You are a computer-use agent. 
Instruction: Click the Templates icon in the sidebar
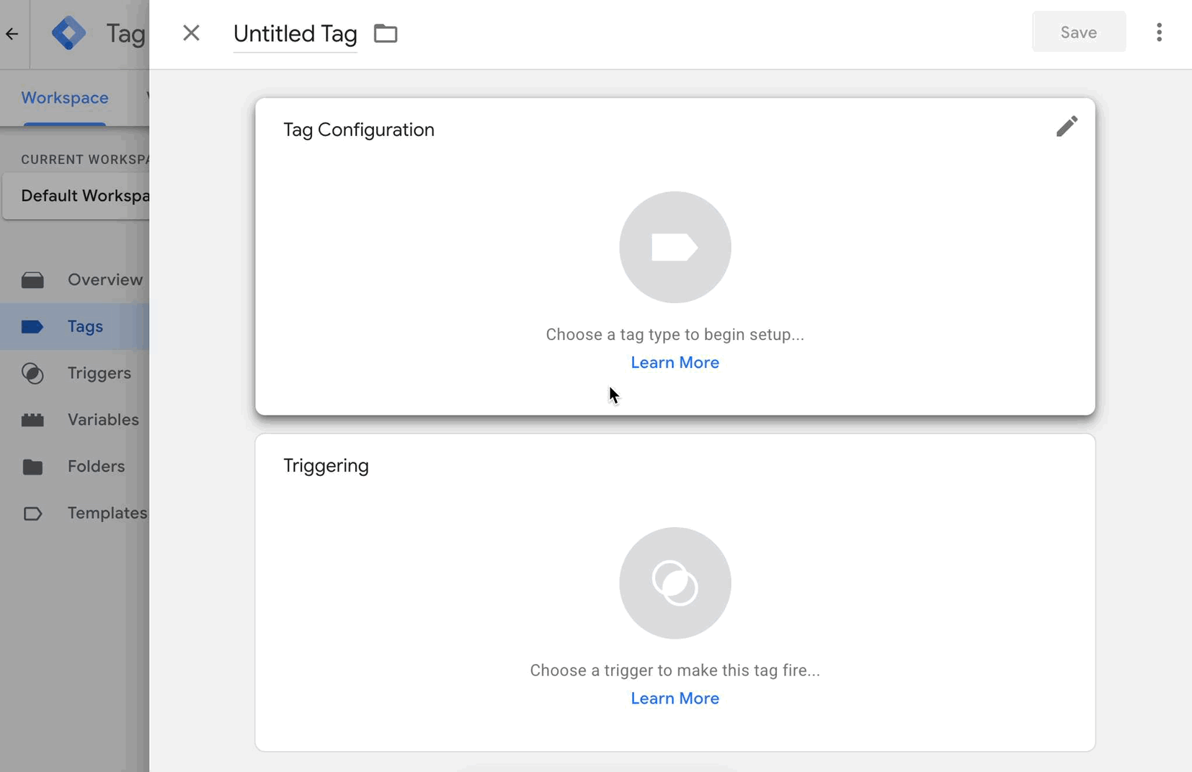click(x=32, y=513)
